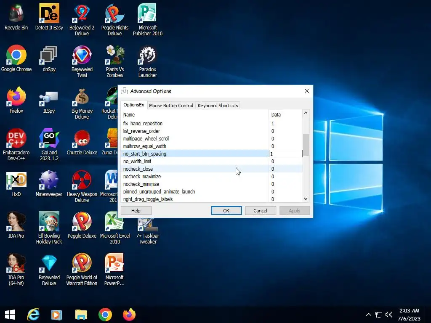
Task: Select the list_reverse_order option
Action: pyautogui.click(x=212, y=131)
